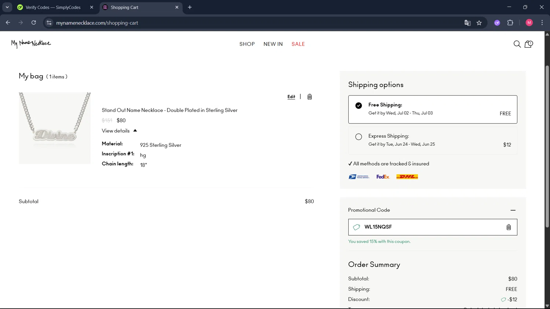Open the site search magnifier icon
550x309 pixels.
[517, 44]
